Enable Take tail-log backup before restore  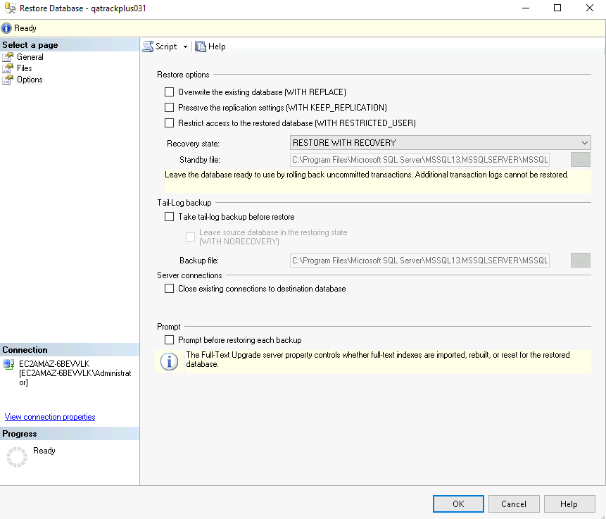click(x=170, y=217)
